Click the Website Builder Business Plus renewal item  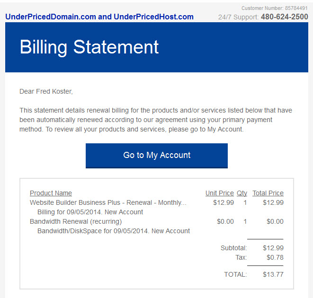point(108,202)
